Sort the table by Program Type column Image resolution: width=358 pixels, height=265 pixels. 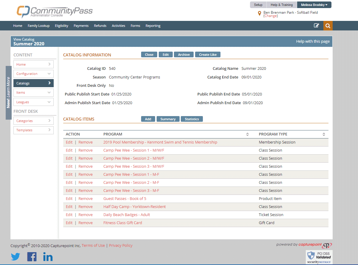point(324,134)
